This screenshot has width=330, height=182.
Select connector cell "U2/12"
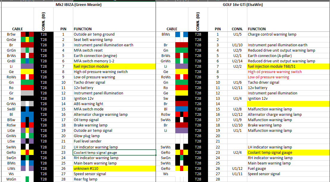[237, 114]
